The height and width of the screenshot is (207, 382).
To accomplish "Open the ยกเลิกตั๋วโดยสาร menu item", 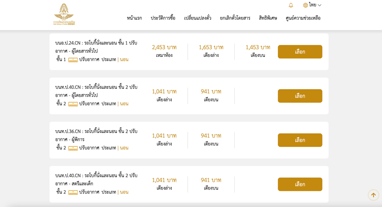I will (235, 18).
